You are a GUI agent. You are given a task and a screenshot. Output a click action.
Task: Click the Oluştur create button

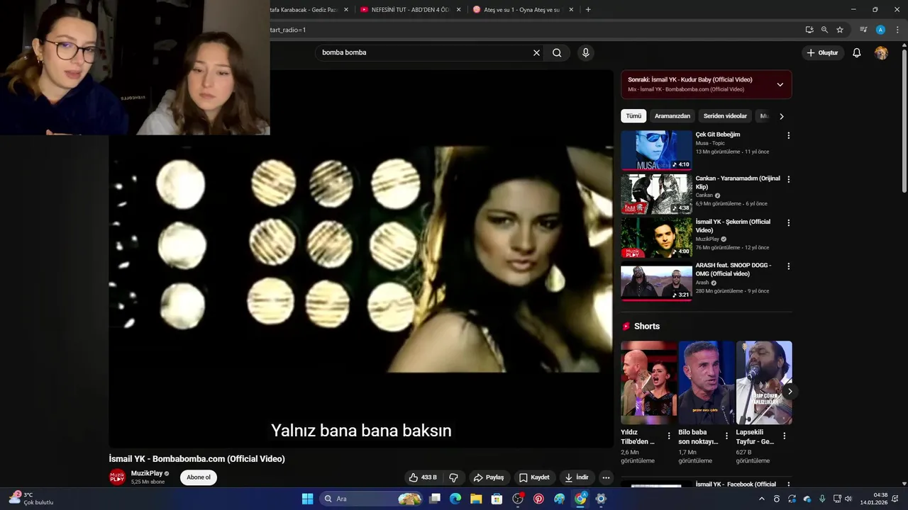[x=823, y=52]
